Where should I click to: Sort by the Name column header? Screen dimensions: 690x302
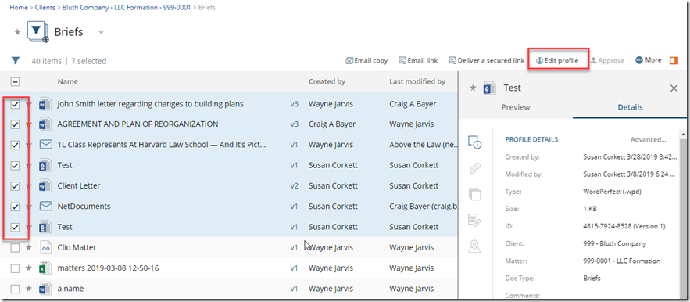click(x=67, y=81)
